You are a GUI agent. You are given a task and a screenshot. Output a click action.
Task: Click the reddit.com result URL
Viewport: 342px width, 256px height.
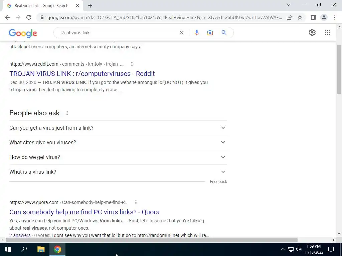coord(66,64)
